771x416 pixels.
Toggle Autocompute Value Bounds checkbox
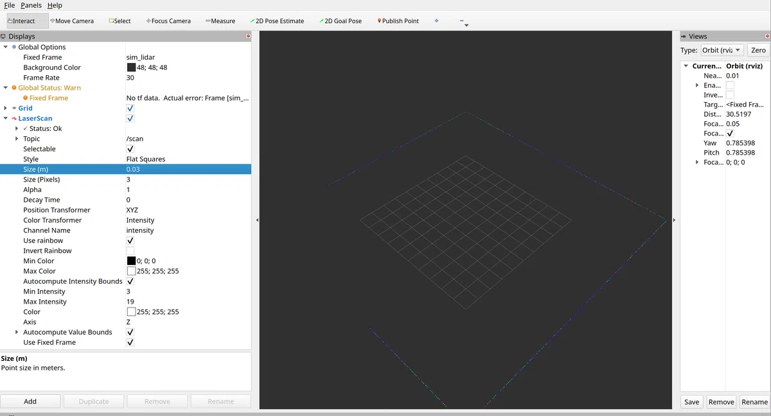(130, 333)
